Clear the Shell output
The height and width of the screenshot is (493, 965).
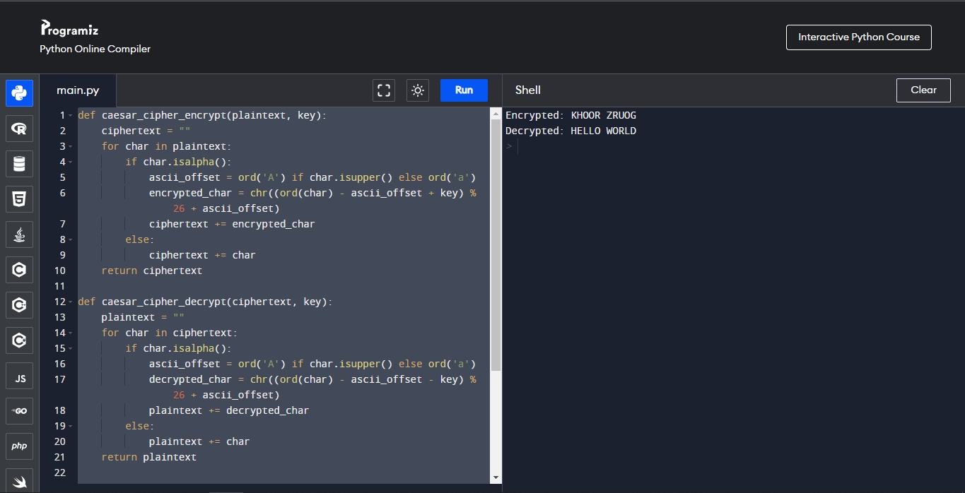(x=923, y=90)
